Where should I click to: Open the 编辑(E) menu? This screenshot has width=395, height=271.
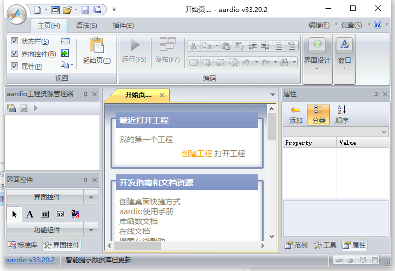319,25
